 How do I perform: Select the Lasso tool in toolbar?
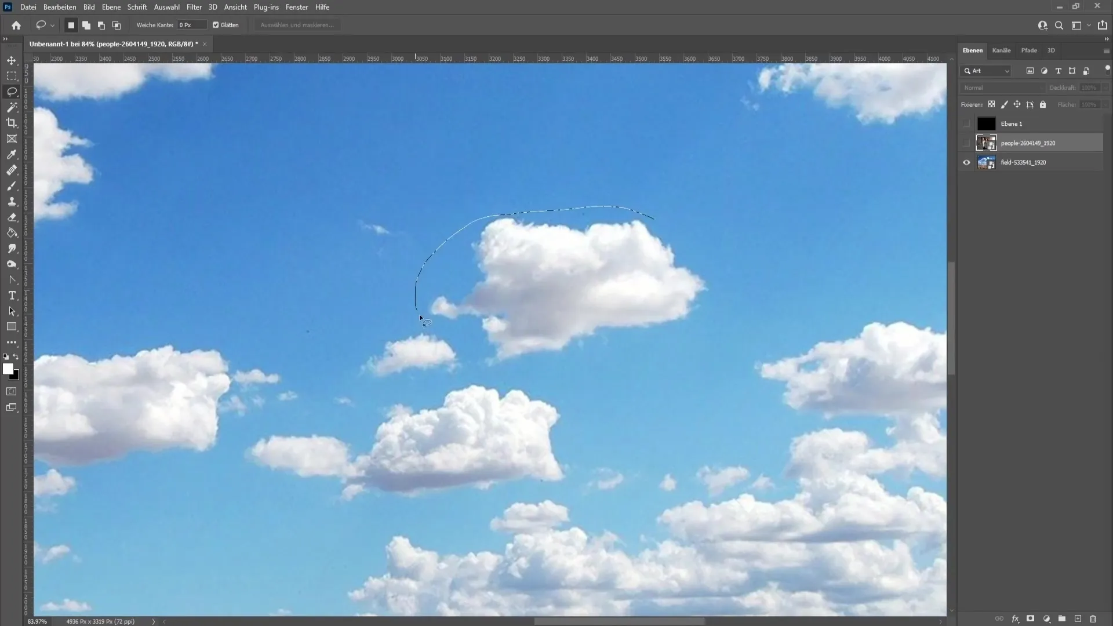point(12,91)
